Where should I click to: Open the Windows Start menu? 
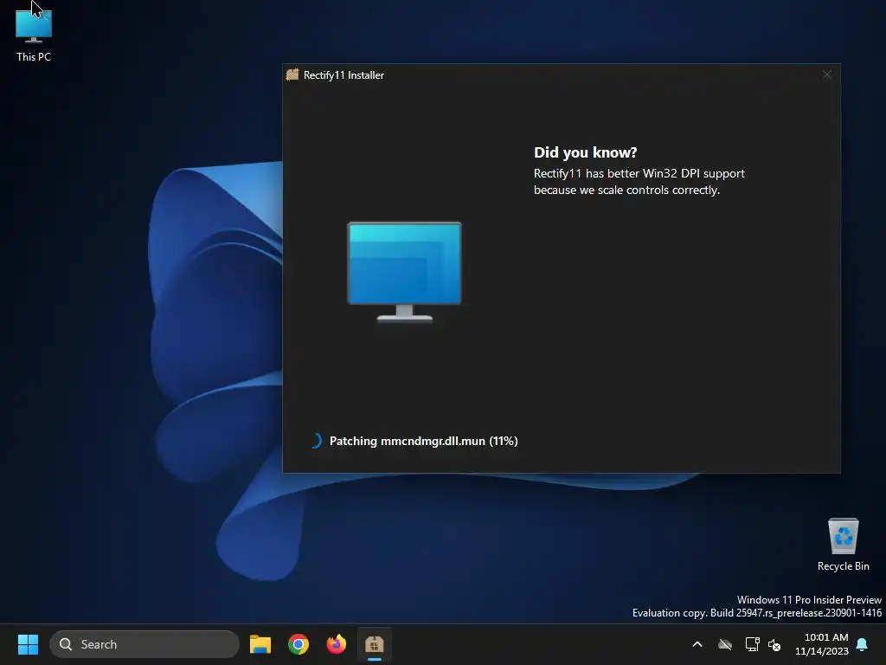tap(28, 644)
